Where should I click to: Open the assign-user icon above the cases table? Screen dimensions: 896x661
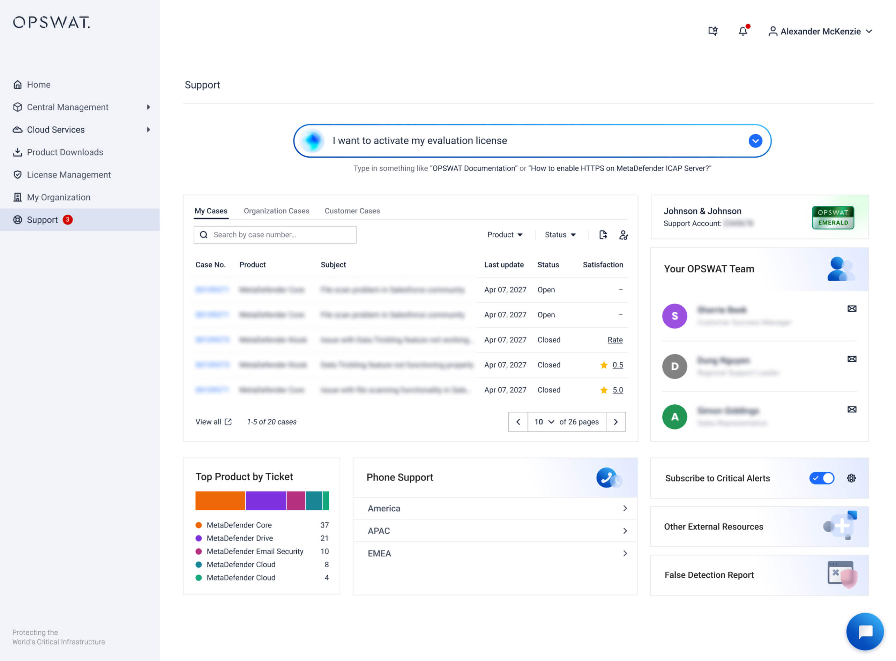[624, 235]
